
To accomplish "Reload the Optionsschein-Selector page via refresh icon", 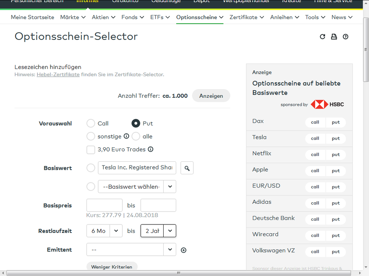I will click(x=322, y=36).
